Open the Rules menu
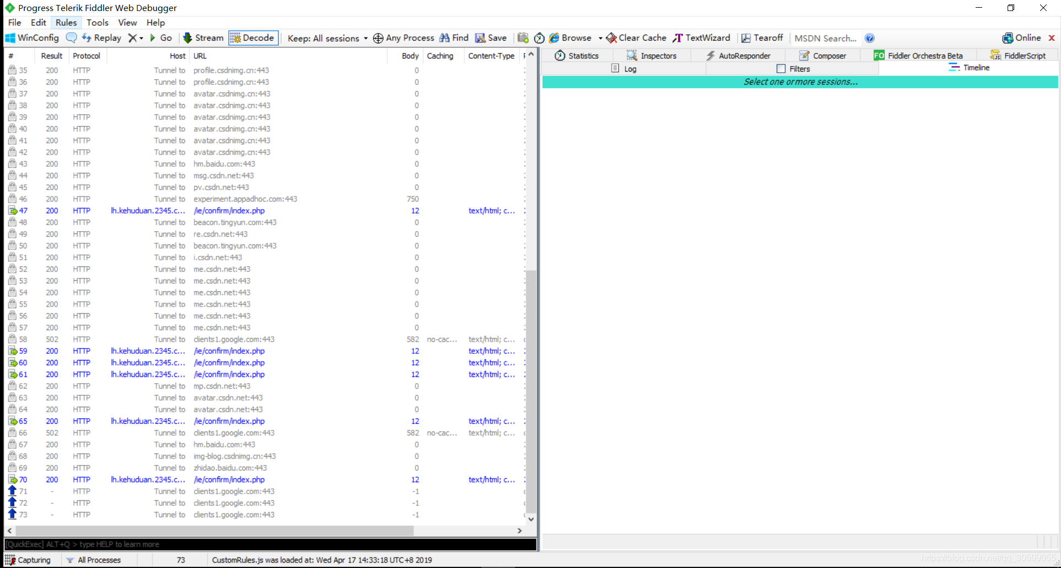Image resolution: width=1061 pixels, height=568 pixels. pos(66,23)
